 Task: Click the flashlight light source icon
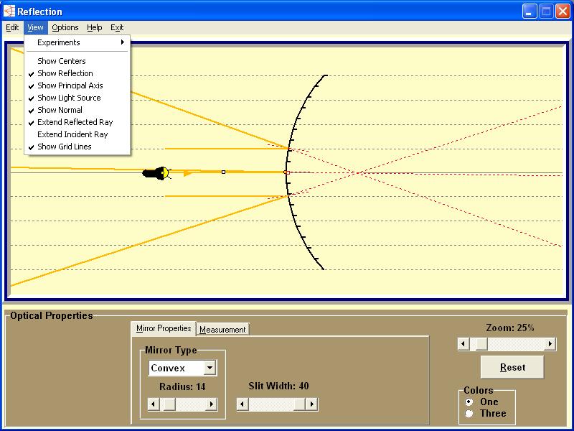pyautogui.click(x=156, y=173)
